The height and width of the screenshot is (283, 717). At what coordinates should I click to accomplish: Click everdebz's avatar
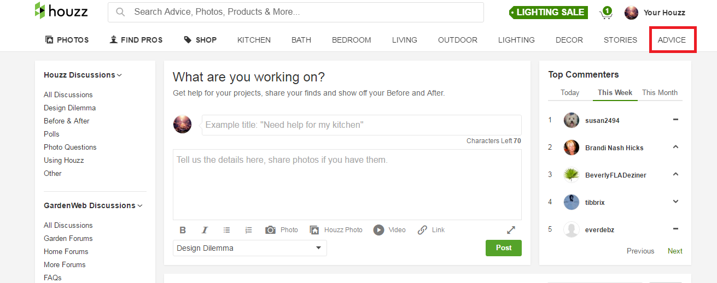[x=571, y=229]
